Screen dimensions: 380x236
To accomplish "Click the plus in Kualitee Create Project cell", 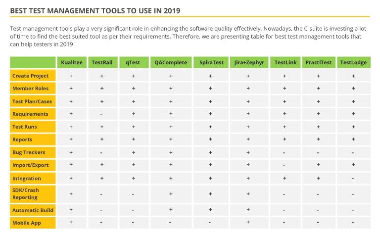I will tap(71, 76).
